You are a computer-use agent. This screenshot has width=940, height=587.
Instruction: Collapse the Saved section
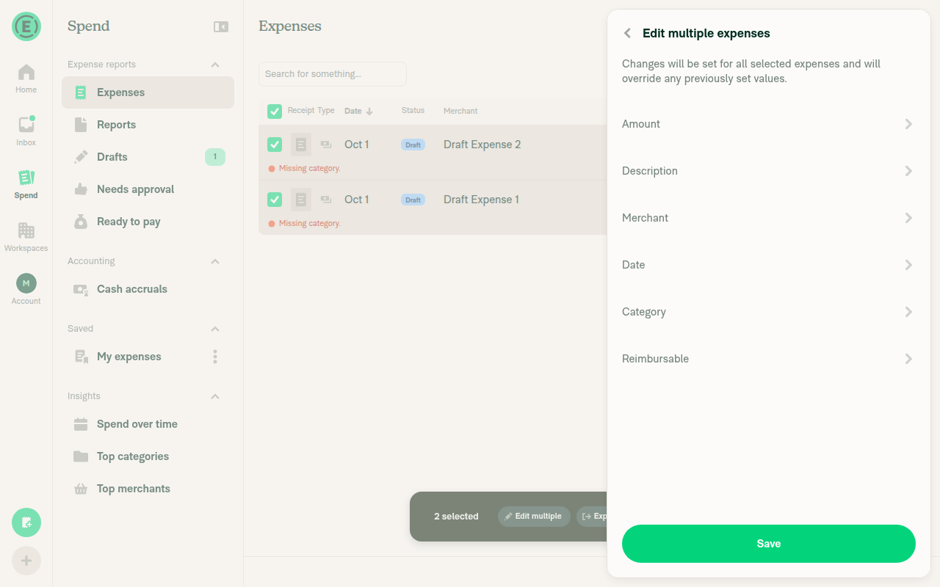(x=215, y=329)
